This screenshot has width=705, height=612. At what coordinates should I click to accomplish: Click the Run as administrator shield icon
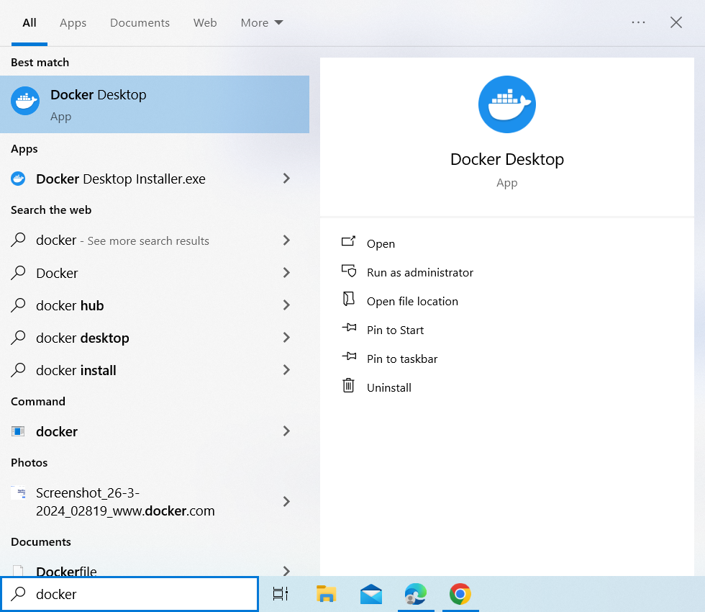(348, 271)
